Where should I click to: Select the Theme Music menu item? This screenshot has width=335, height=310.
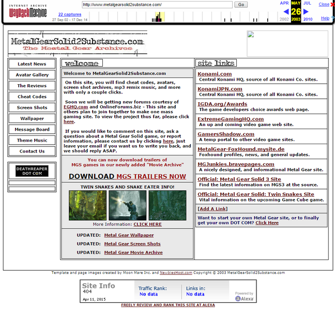[x=32, y=141]
